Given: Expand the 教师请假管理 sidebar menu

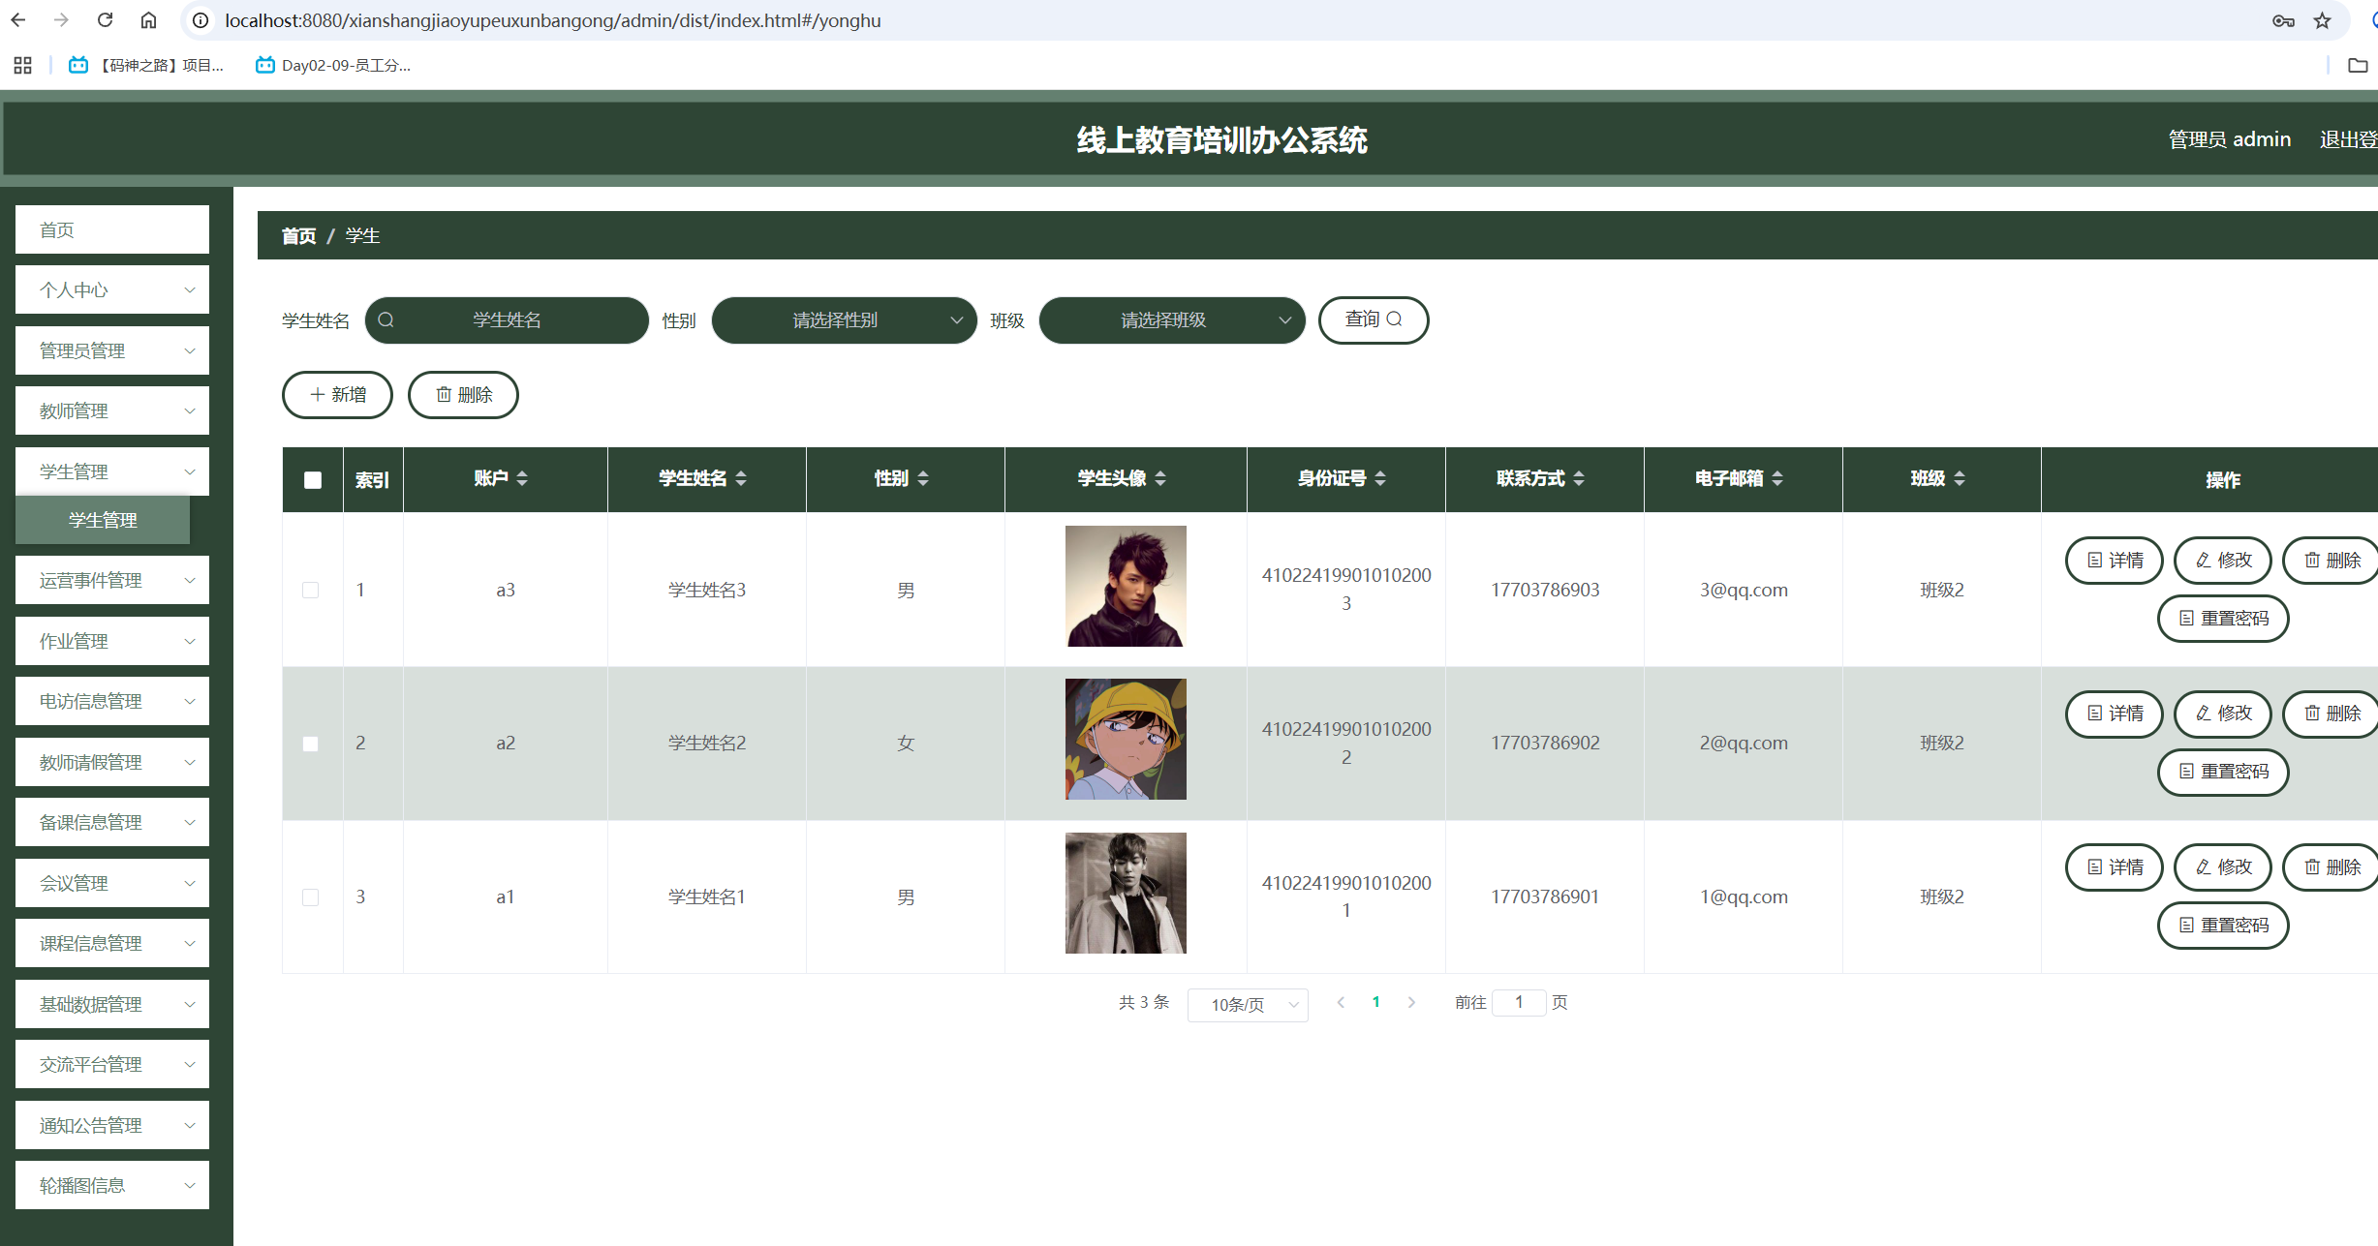Looking at the screenshot, I should click(x=112, y=762).
